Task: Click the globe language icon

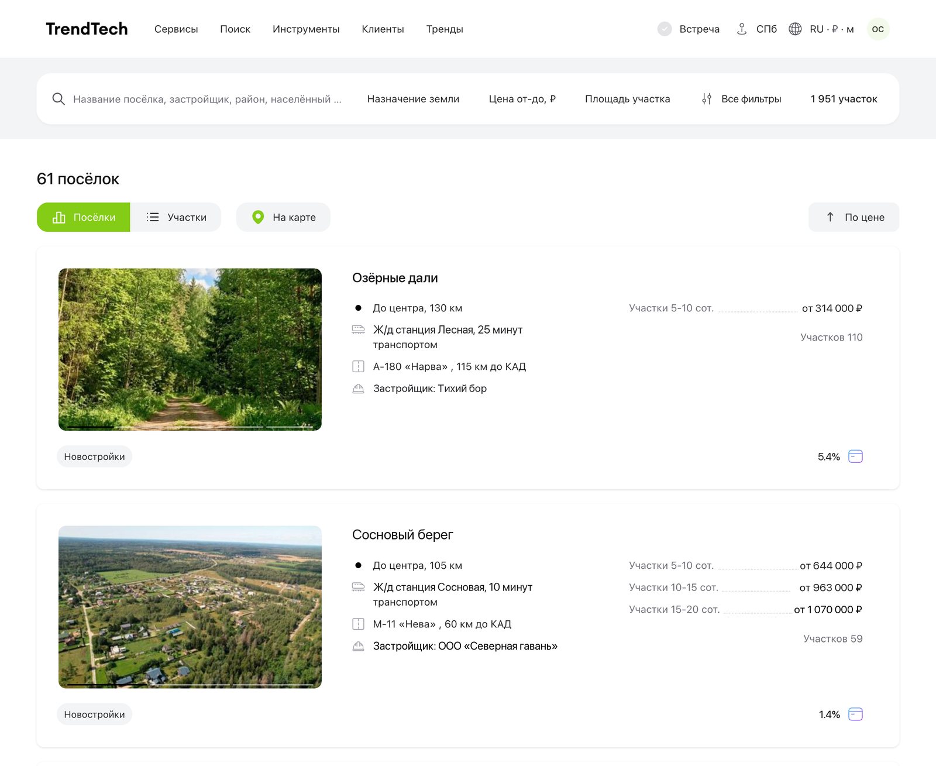Action: [x=795, y=29]
